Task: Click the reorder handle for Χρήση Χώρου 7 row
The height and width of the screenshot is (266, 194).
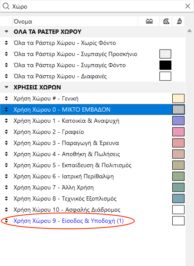Action: (x=6, y=187)
